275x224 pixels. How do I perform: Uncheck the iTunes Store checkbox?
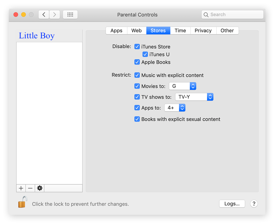[137, 47]
